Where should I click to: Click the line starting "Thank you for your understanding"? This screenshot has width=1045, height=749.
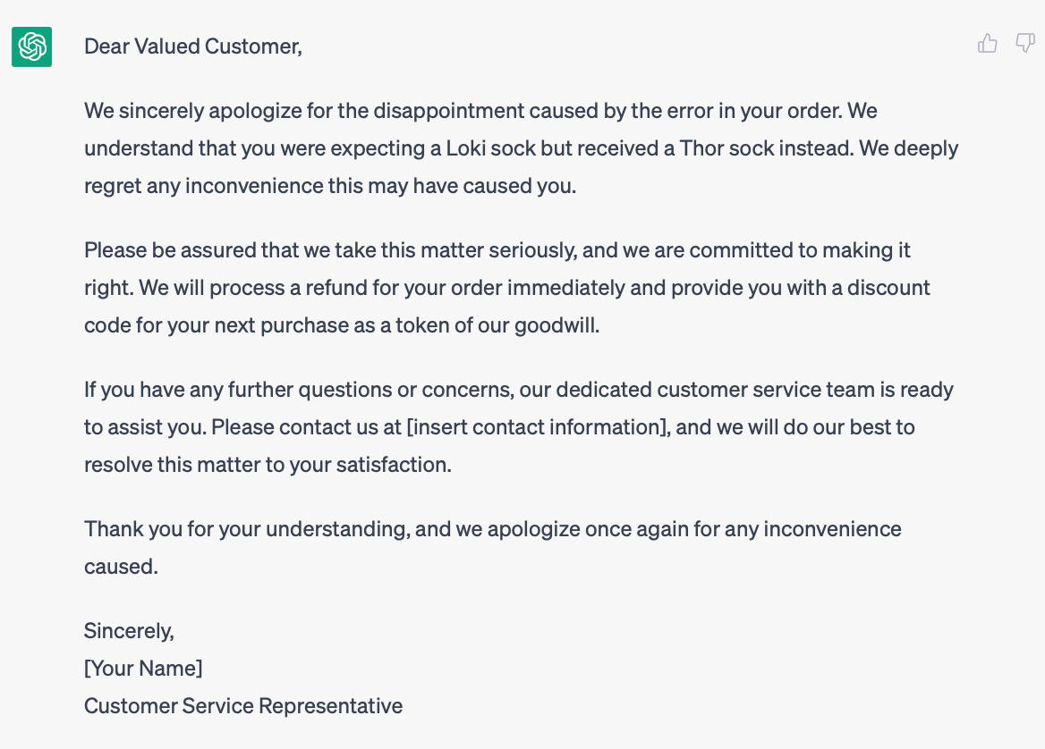(493, 529)
